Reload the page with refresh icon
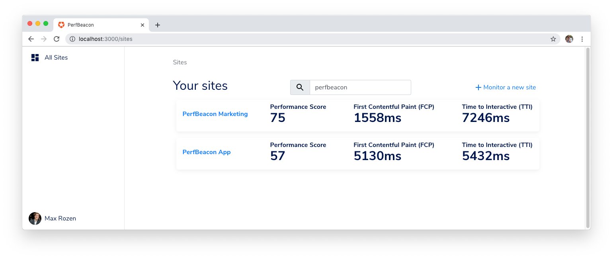The height and width of the screenshot is (259, 613). pos(57,39)
